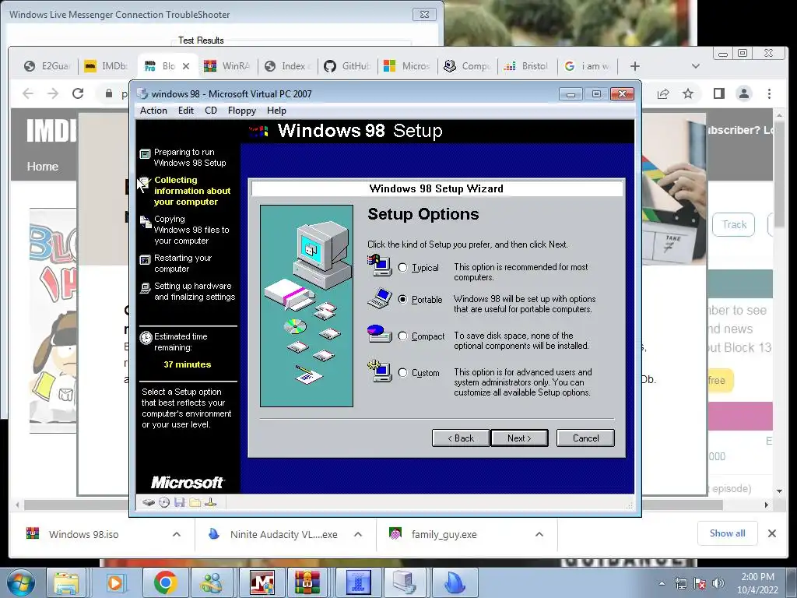The height and width of the screenshot is (598, 797).
Task: Click the share page icon in Chrome
Action: [x=663, y=93]
